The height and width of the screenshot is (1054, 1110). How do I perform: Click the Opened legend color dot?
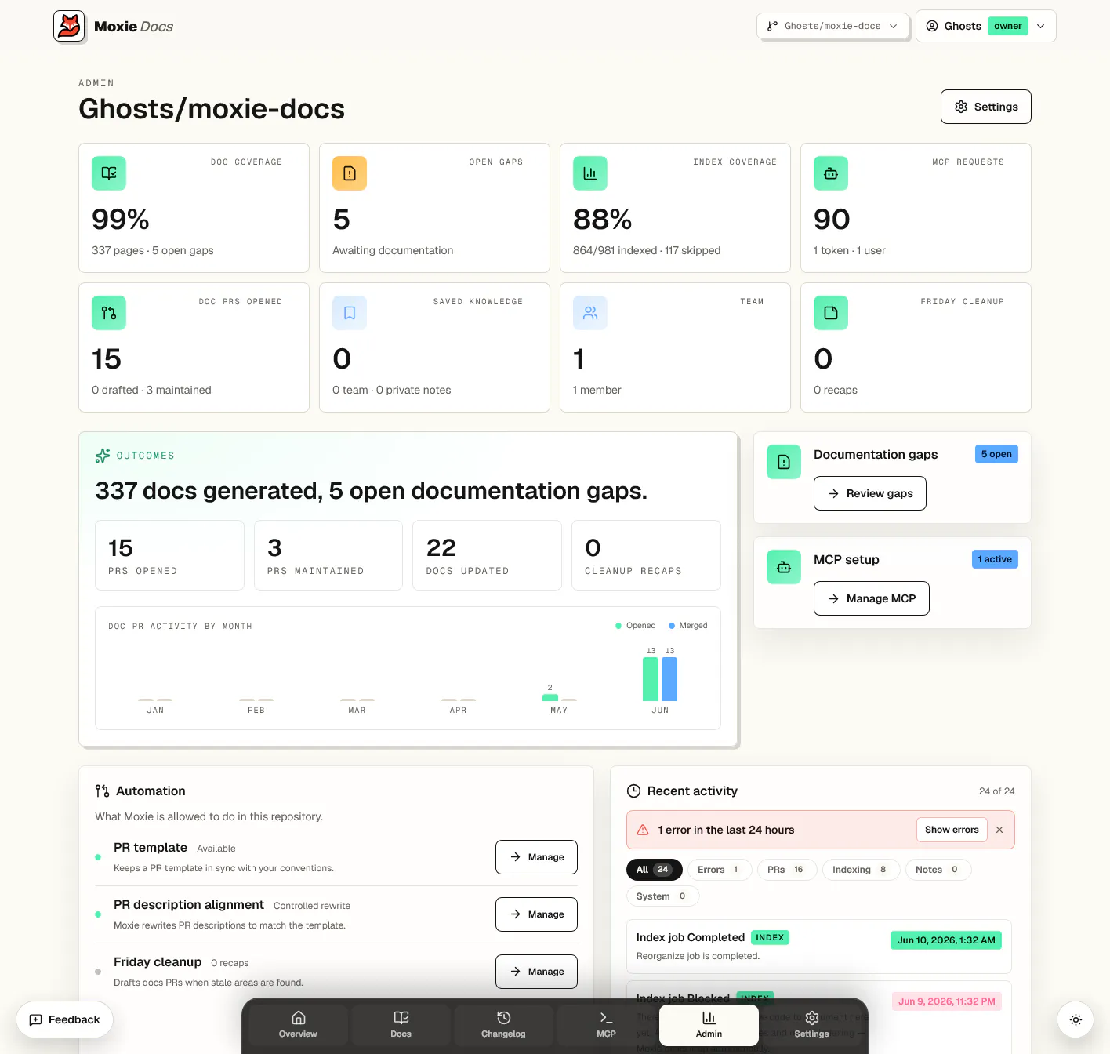618,626
